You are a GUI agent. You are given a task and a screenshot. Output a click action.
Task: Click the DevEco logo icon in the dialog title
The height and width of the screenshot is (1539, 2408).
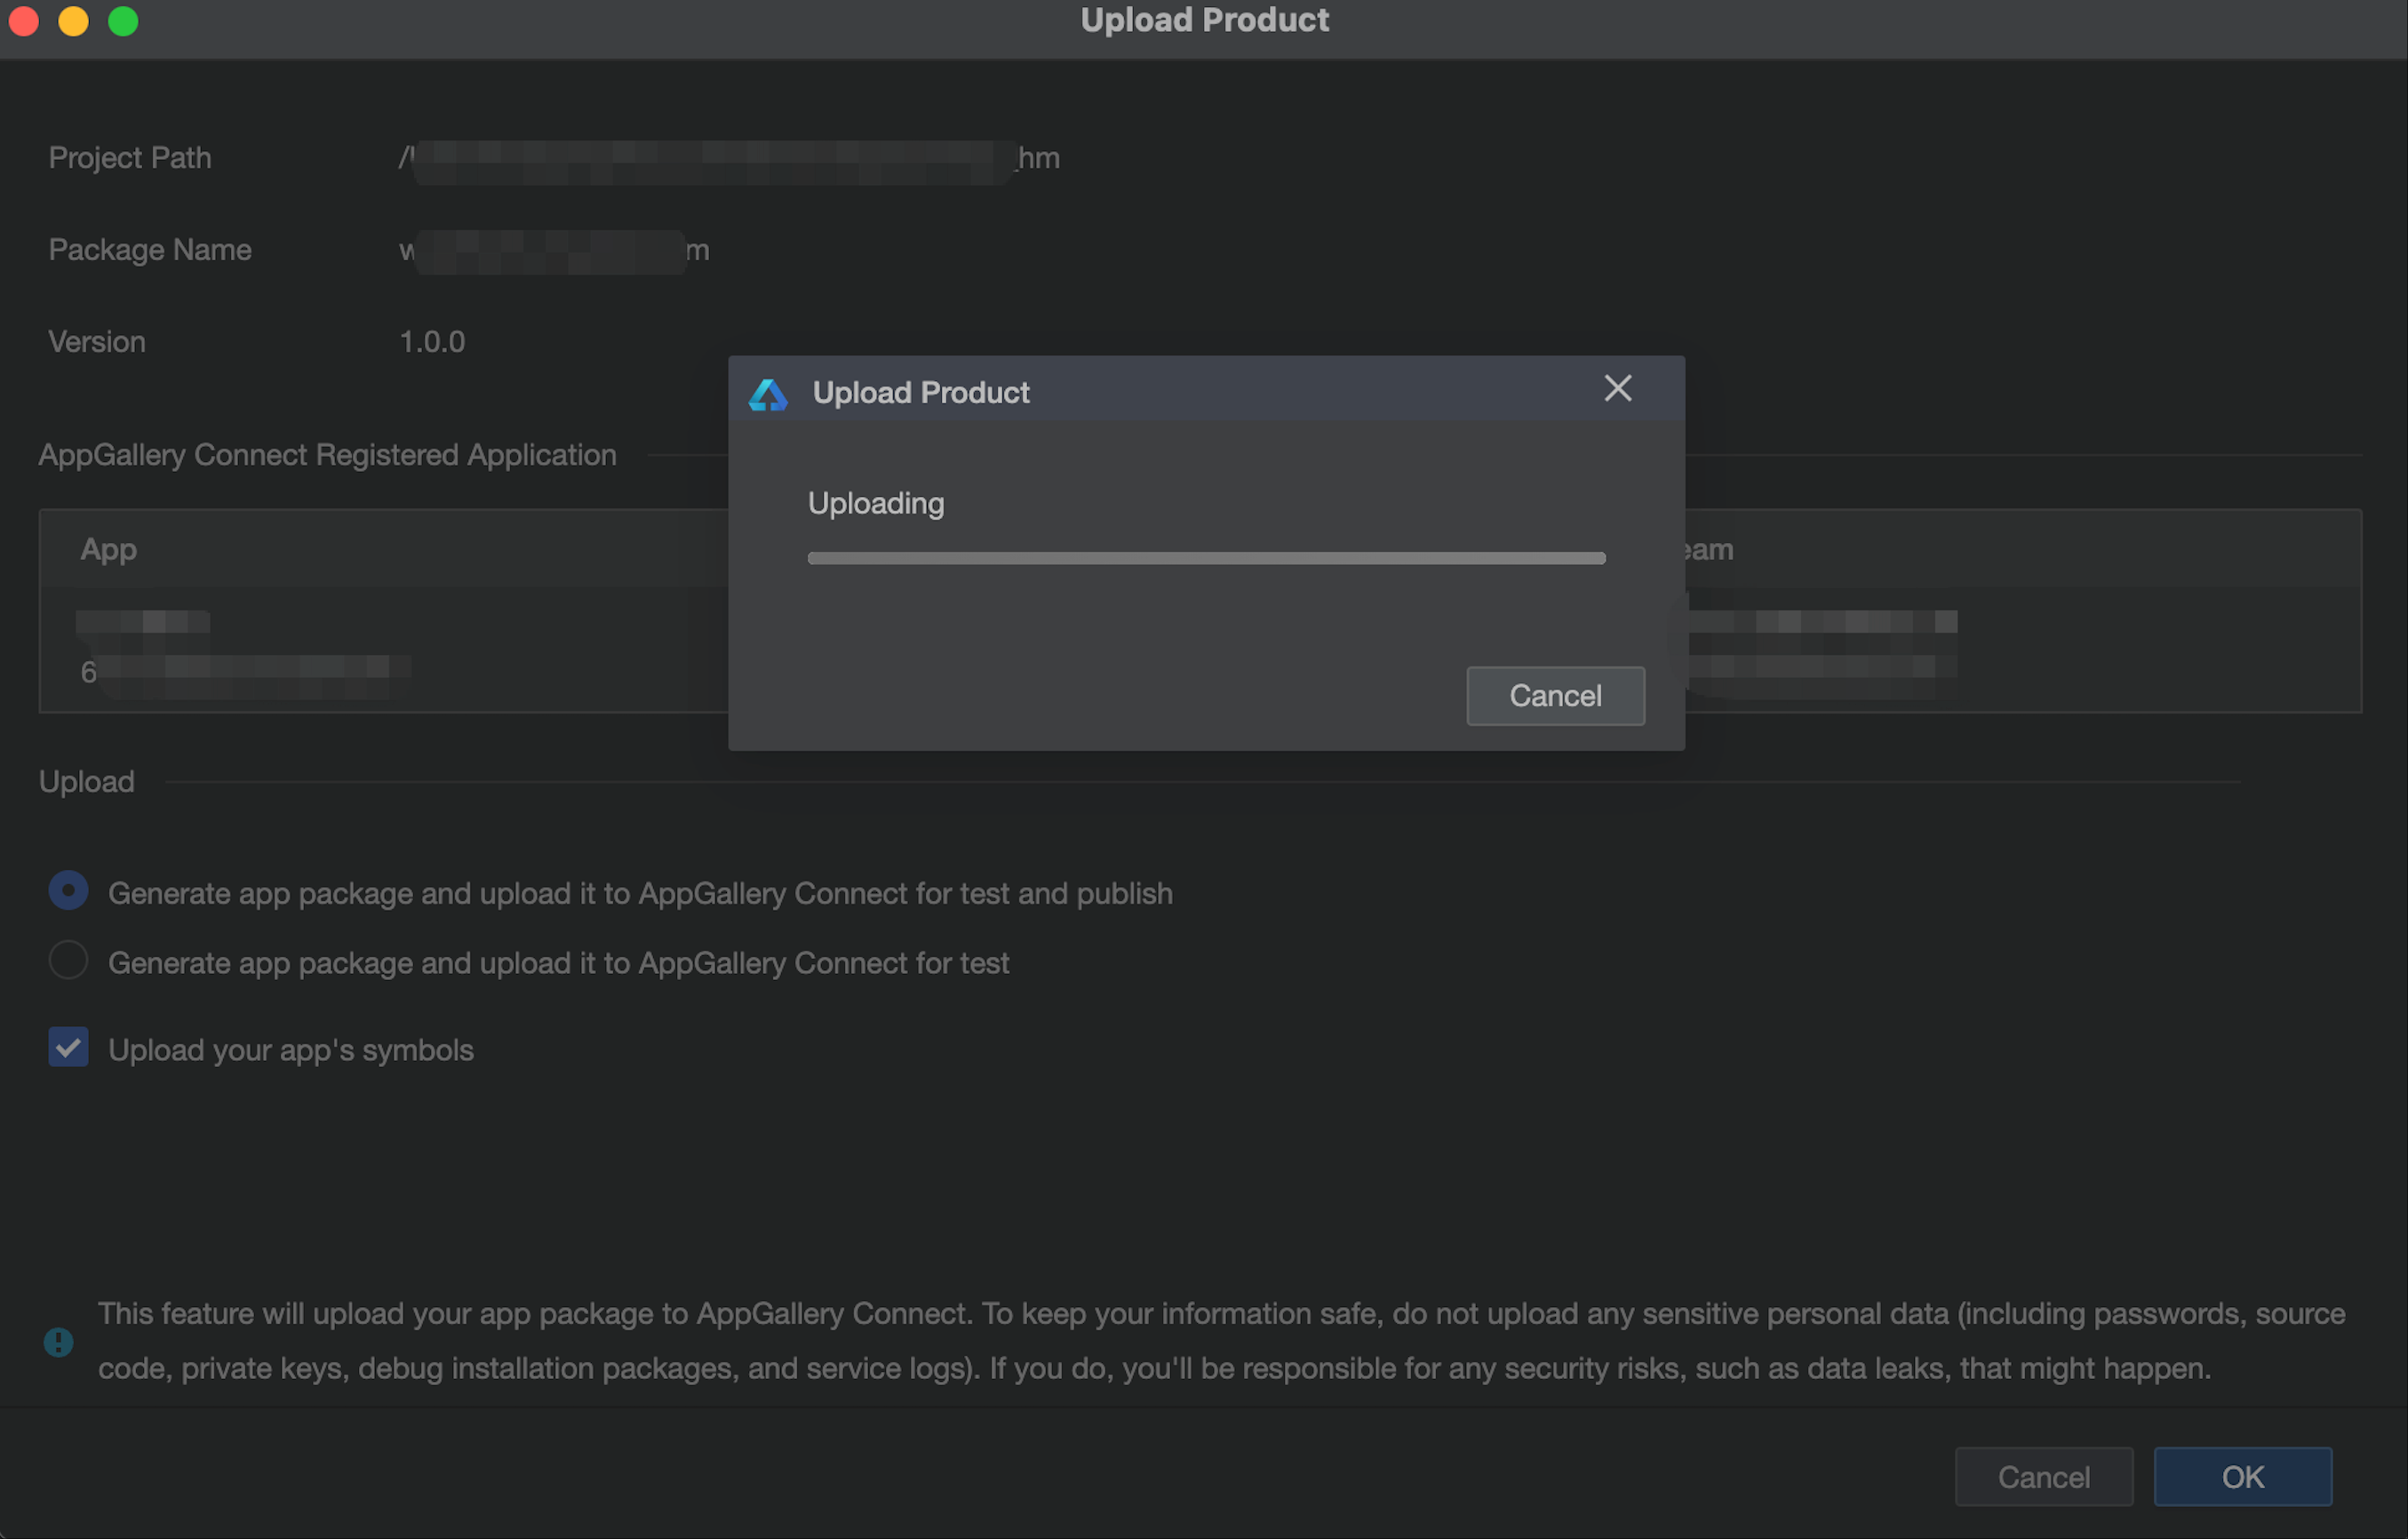point(768,394)
